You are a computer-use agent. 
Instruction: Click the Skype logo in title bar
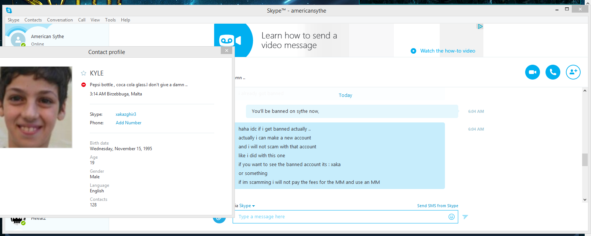pos(9,10)
